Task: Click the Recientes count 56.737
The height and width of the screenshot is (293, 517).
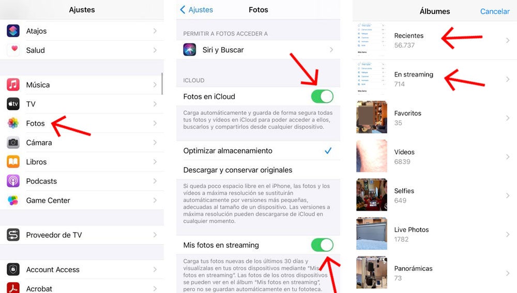Action: click(404, 45)
